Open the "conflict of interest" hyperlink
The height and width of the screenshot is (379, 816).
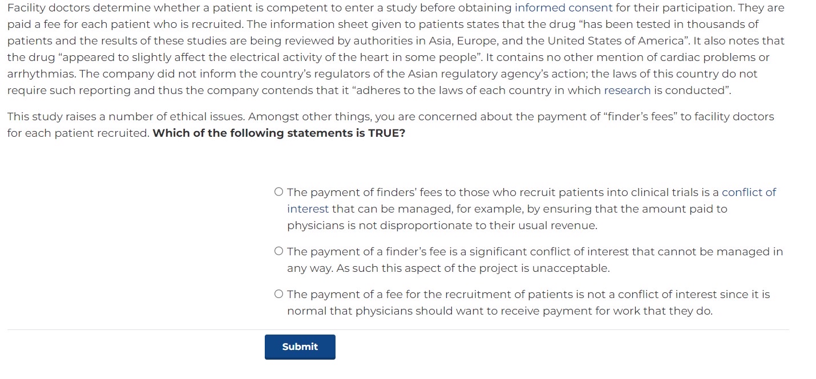(749, 192)
